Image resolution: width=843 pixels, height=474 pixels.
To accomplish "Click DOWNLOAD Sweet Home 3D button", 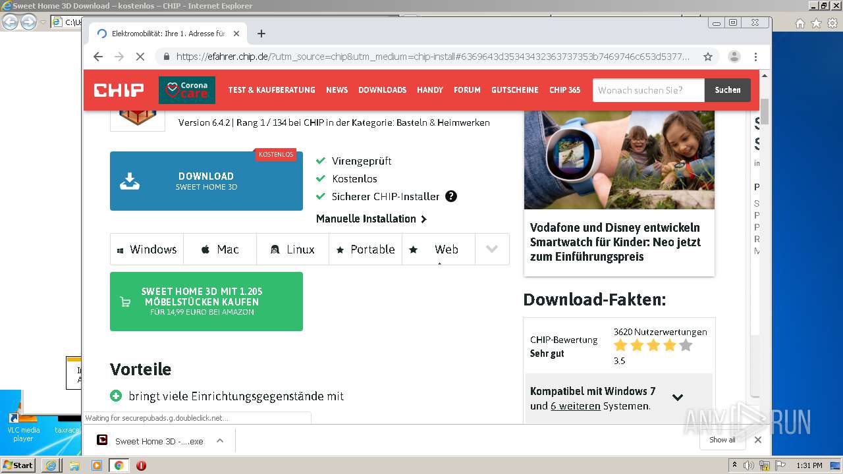I will pos(206,181).
